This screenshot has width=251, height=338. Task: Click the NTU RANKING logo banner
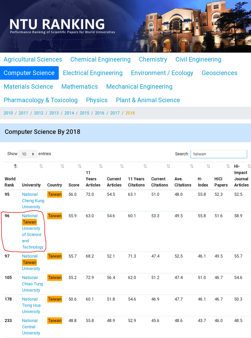coord(62,26)
